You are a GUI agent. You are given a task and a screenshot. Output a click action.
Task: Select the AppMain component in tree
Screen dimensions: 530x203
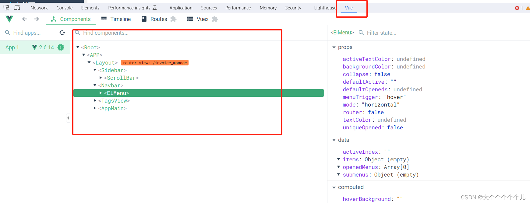(x=112, y=108)
